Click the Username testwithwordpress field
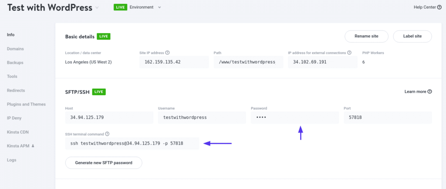446x189 pixels. click(x=202, y=117)
